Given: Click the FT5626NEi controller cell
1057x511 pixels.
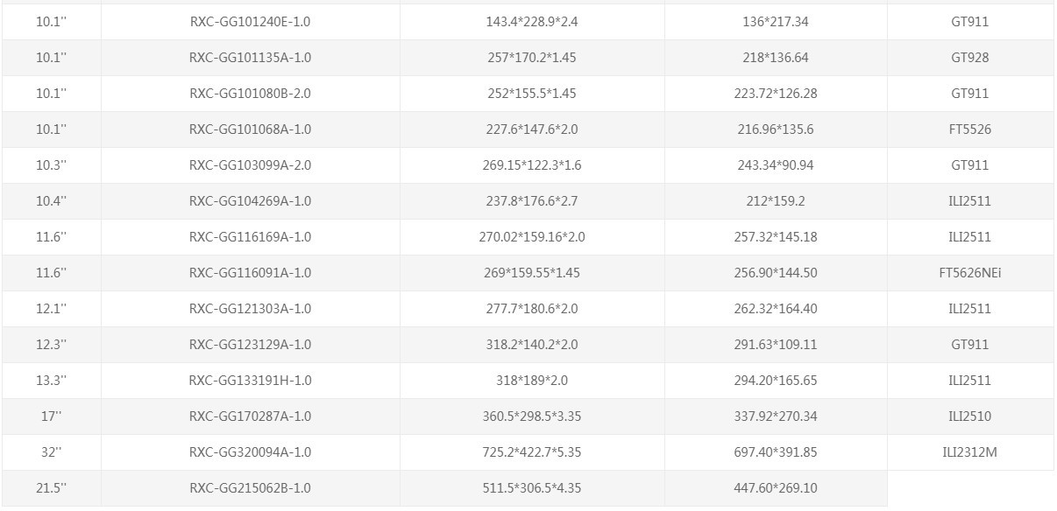Looking at the screenshot, I should point(969,273).
